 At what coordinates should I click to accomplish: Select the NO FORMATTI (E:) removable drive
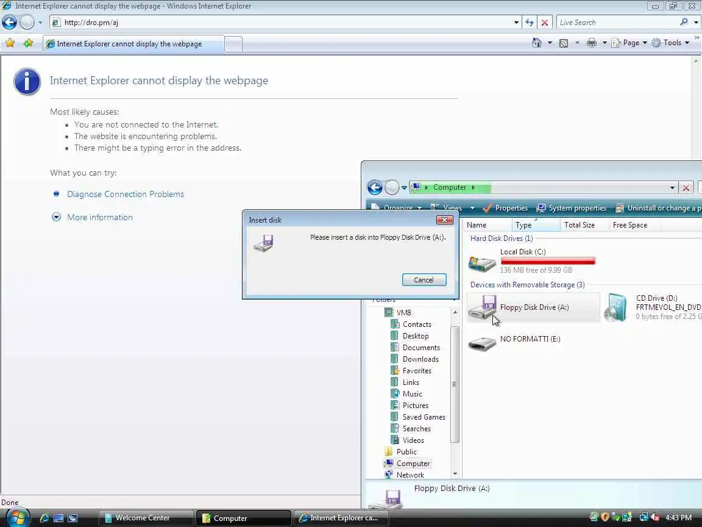click(x=514, y=342)
